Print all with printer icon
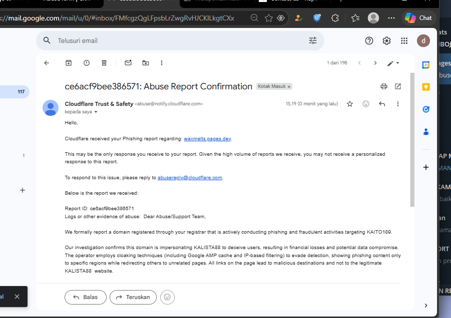Image resolution: width=451 pixels, height=318 pixels. [x=384, y=86]
